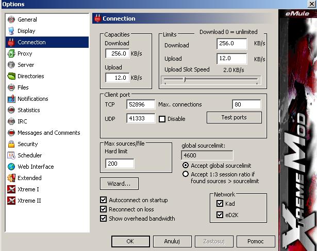Click the Extended gear icon
Viewport: 317px width, 251px height.
click(x=11, y=178)
